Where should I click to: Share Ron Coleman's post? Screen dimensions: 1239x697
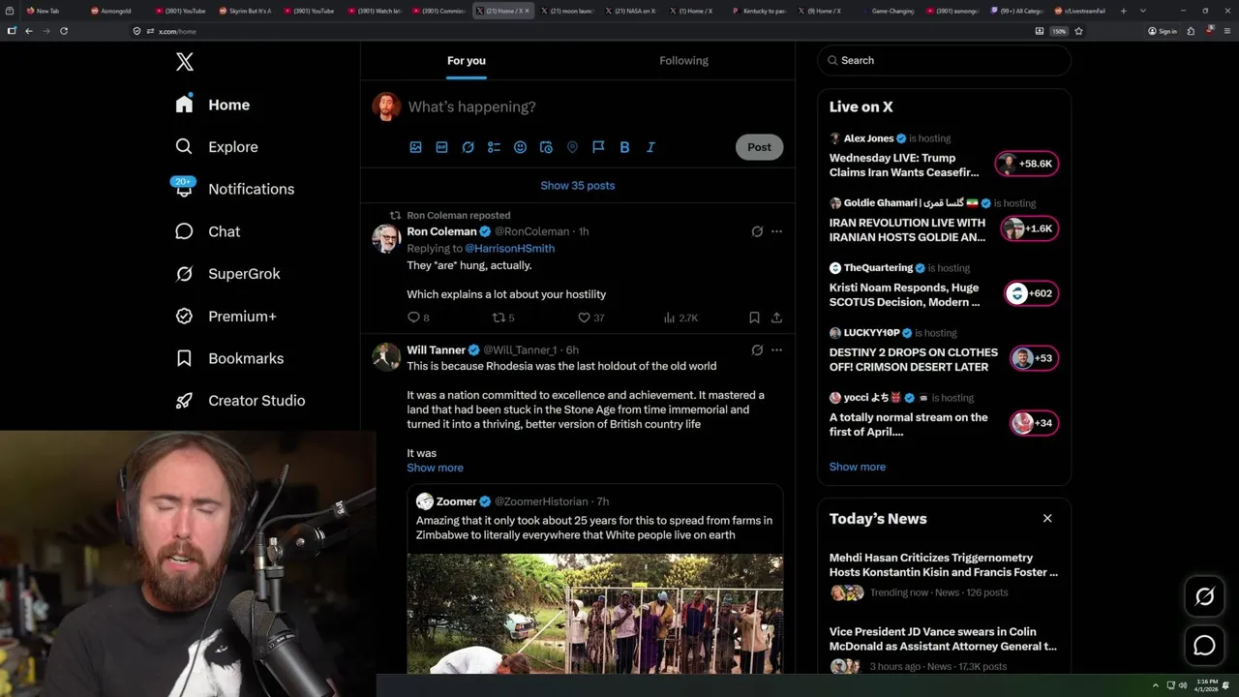coord(776,318)
